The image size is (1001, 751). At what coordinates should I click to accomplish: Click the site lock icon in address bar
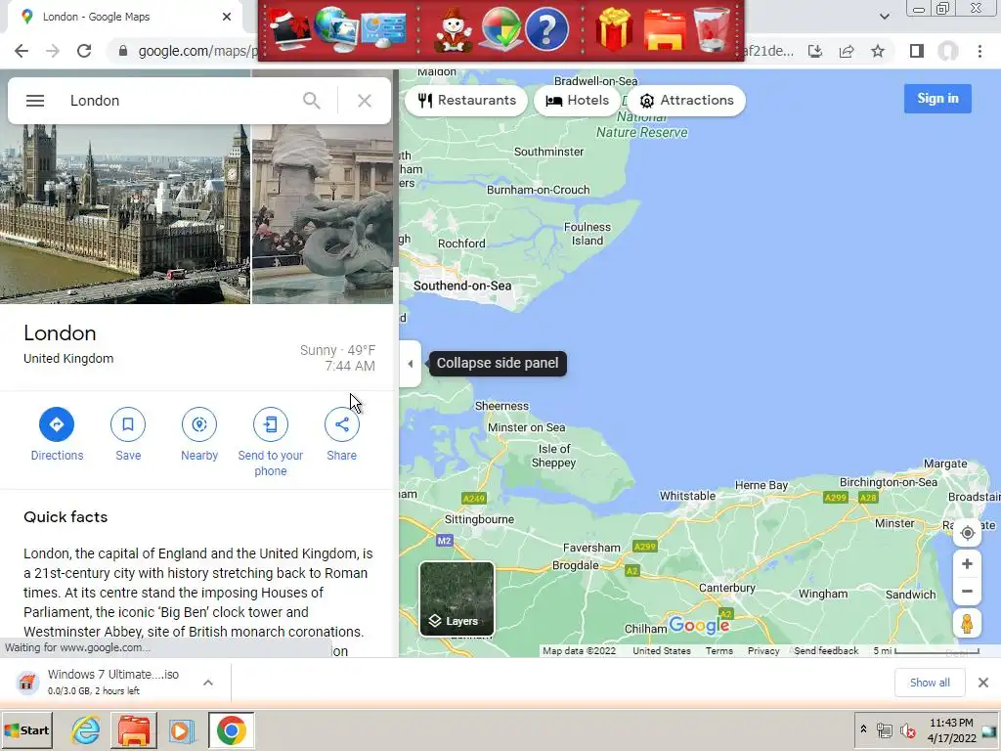[x=123, y=51]
